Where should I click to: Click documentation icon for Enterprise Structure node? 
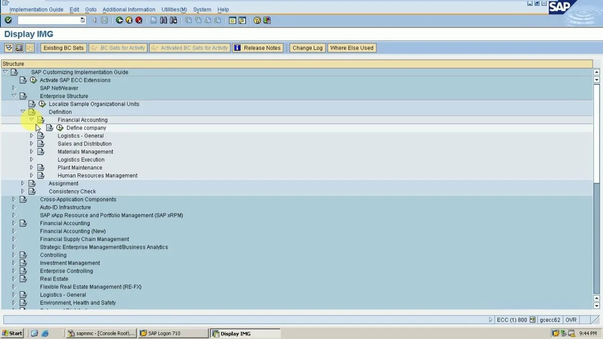point(23,96)
